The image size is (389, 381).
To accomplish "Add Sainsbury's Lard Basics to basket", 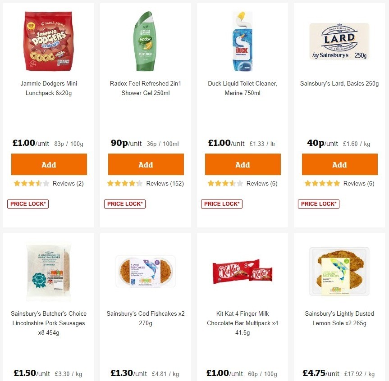I will tap(339, 164).
